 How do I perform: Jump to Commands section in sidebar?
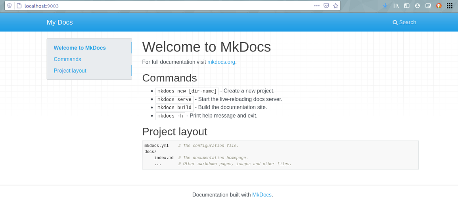point(67,60)
